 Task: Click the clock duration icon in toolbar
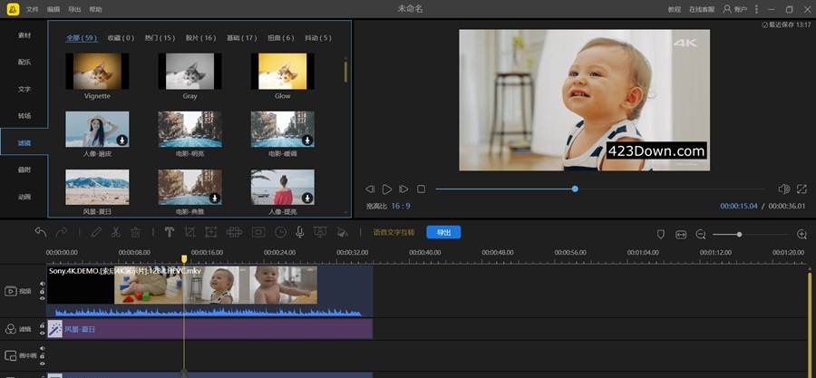pyautogui.click(x=280, y=232)
